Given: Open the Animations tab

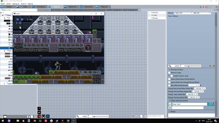Looking at the screenshot, I should coord(40,7).
